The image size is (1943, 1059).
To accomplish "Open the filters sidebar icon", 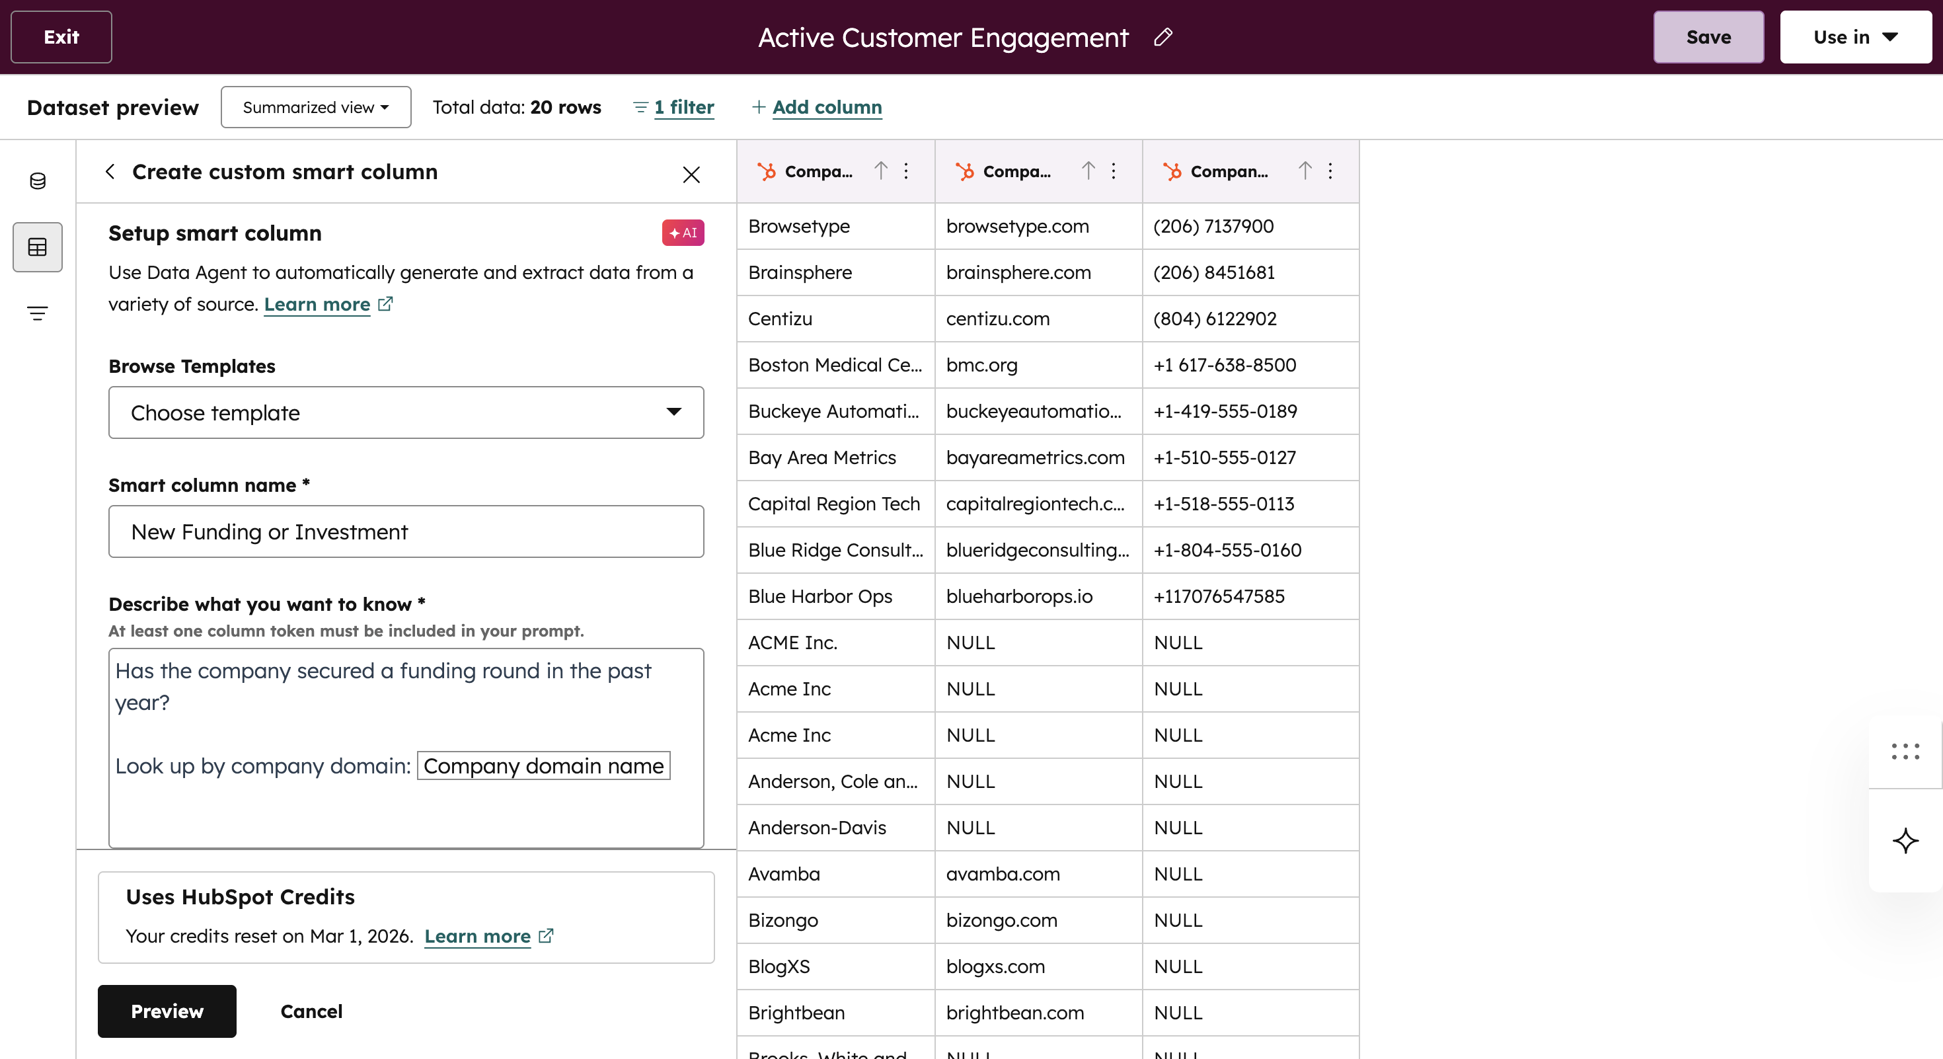I will coord(38,313).
